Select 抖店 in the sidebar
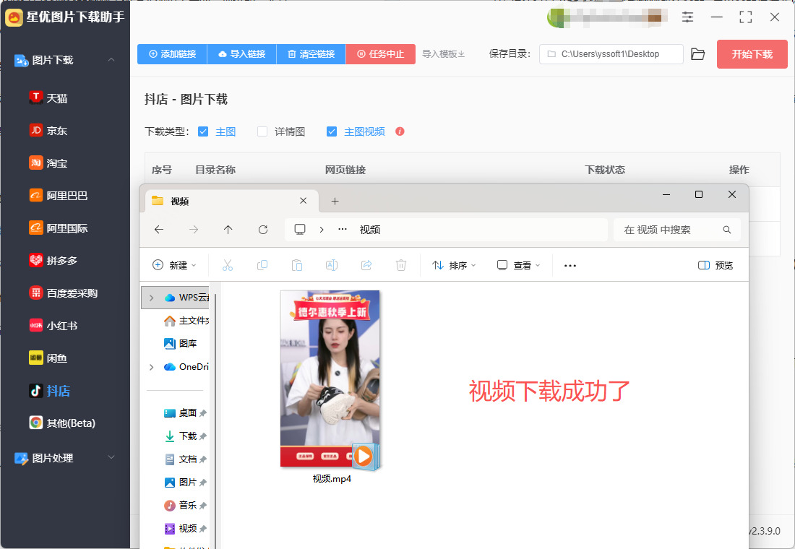The height and width of the screenshot is (549, 795). 50,390
